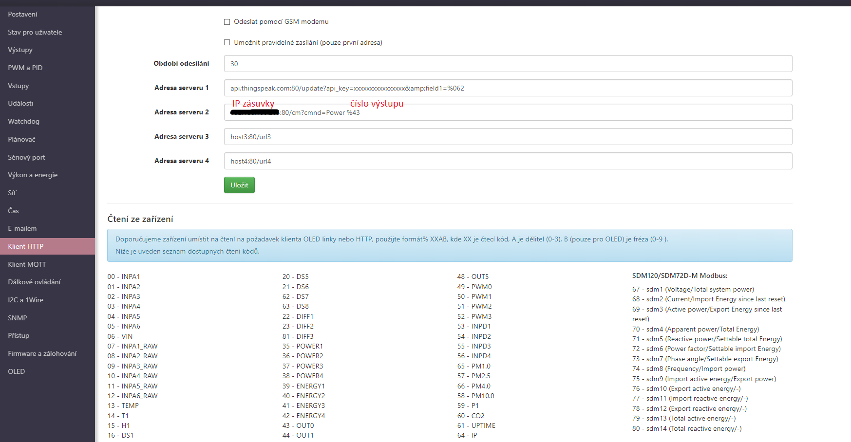Screen dimensions: 851x442
Task: Click the 'Adresa serveru 1' text field
Action: pyautogui.click(x=508, y=88)
